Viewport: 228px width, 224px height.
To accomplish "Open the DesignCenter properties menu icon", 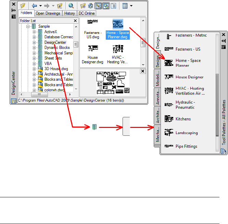I will tap(14, 16).
